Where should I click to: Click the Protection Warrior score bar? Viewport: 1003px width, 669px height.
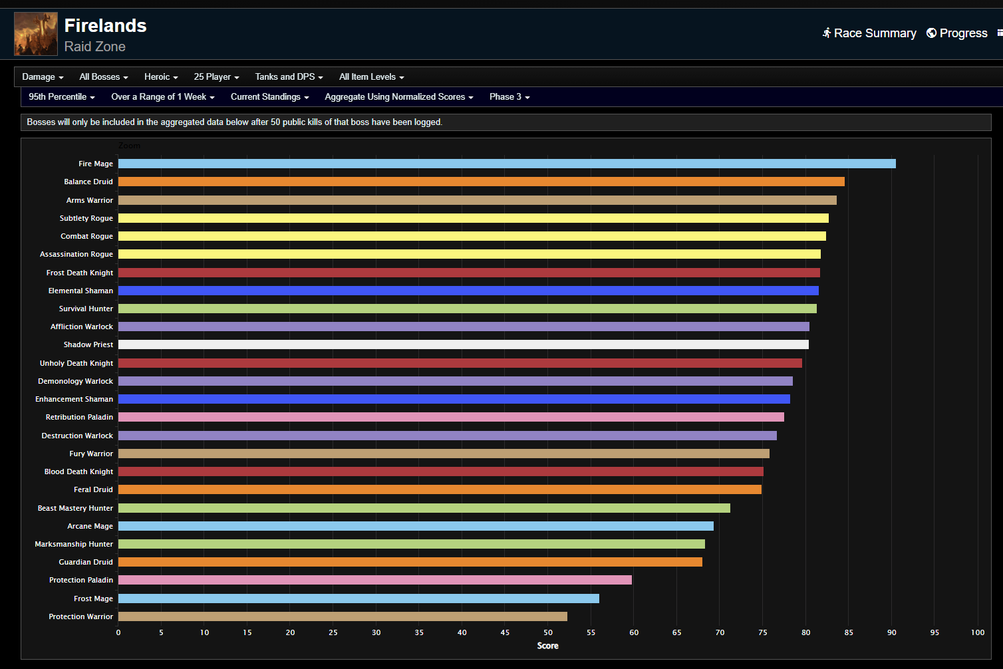point(343,616)
